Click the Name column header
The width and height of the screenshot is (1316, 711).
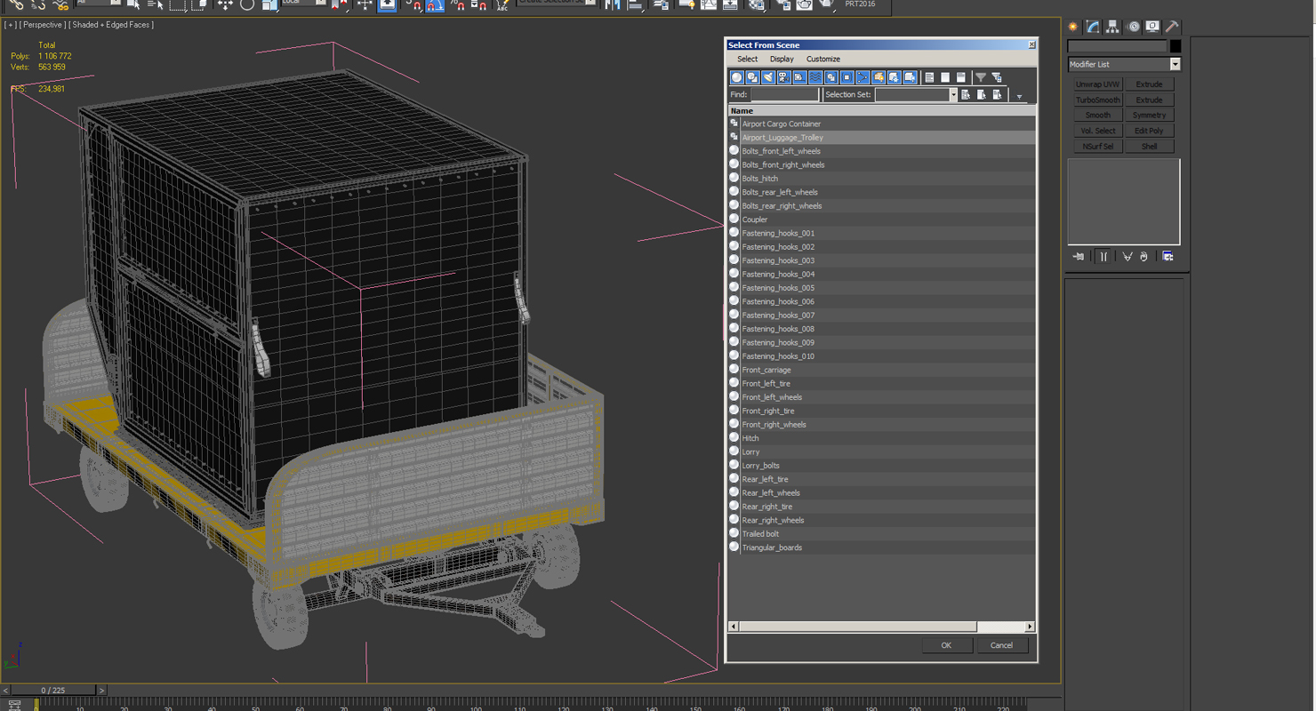pos(882,110)
